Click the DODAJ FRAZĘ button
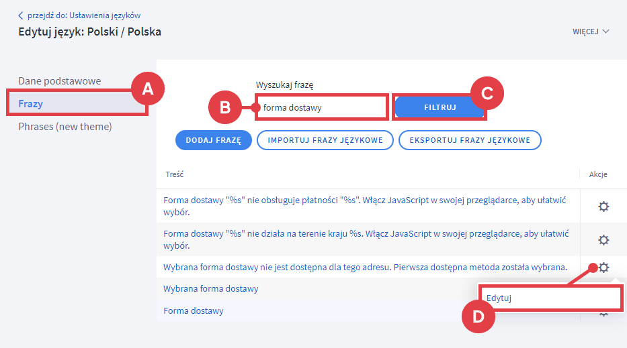This screenshot has height=348, width=627. [x=213, y=140]
